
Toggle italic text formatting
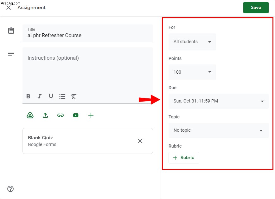[40, 96]
